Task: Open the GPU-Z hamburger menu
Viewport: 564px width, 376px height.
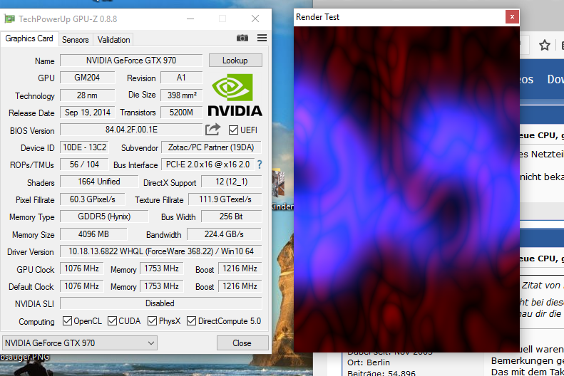Action: point(262,38)
